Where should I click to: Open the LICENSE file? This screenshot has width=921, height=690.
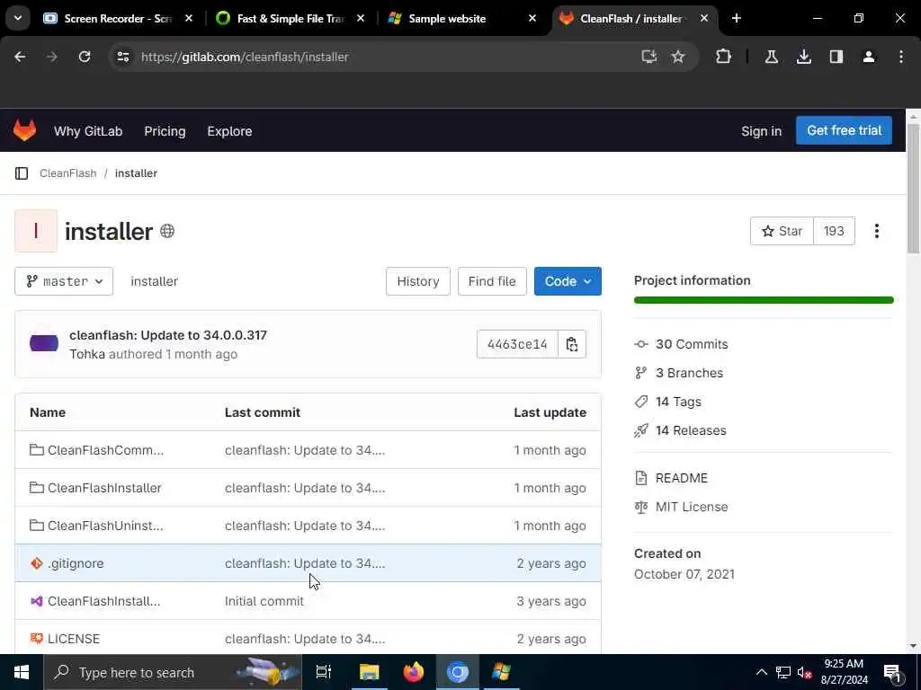(74, 639)
